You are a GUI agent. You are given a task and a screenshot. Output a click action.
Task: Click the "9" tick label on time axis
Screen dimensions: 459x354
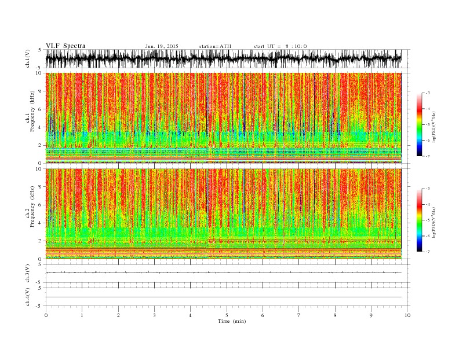pos(371,315)
